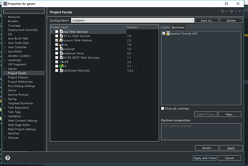This screenshot has width=248, height=166.
Task: Open the Dynamic Web Module version dropdown
Action: (141, 40)
